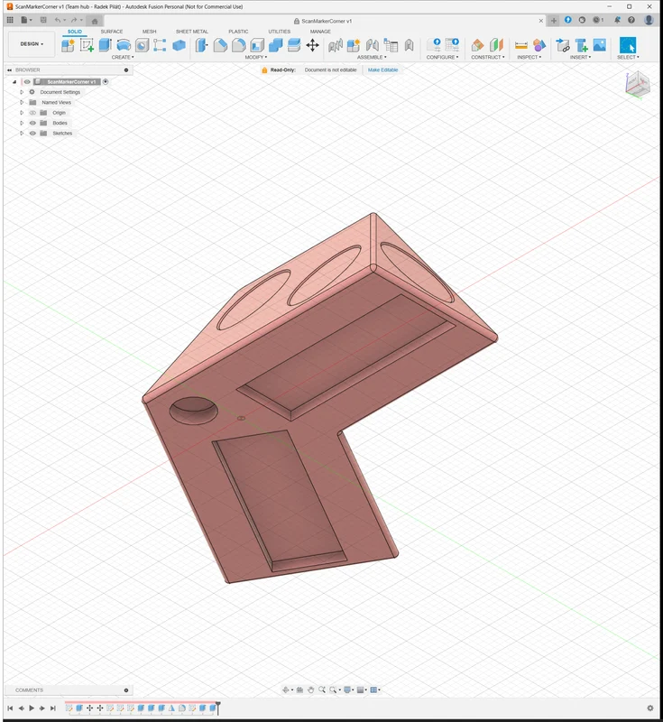The height and width of the screenshot is (722, 663).
Task: Switch to the MESH tab
Action: pyautogui.click(x=149, y=32)
